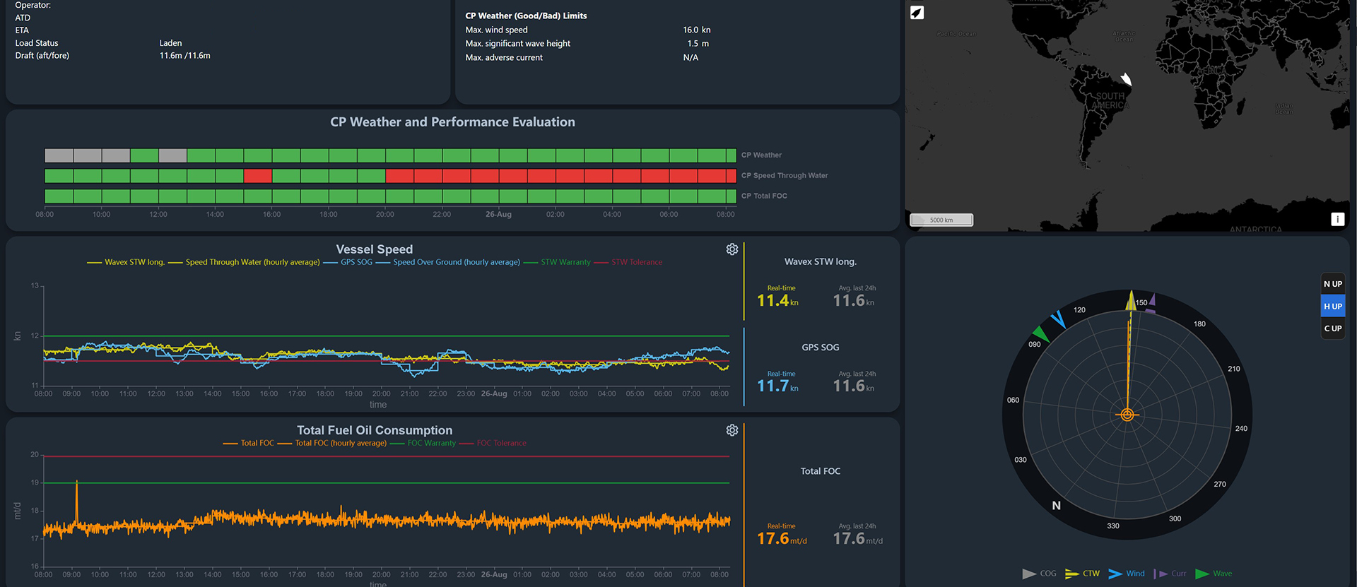Toggle COG legend in compass

coord(1039,574)
